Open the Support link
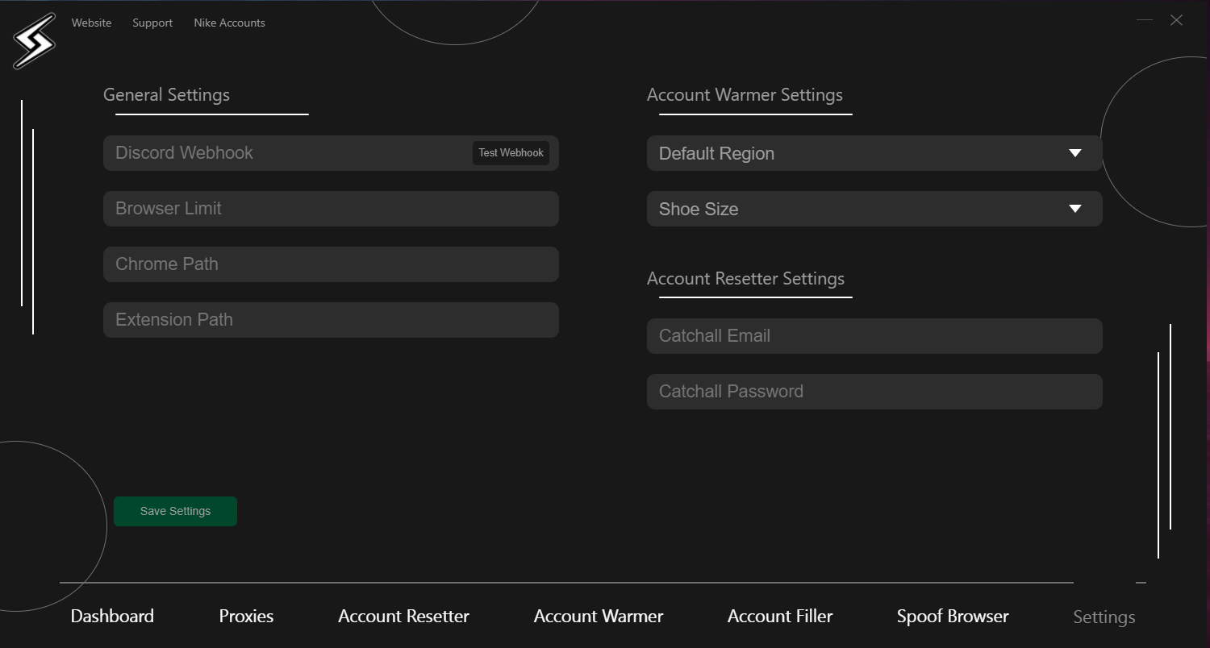The width and height of the screenshot is (1210, 648). (152, 23)
